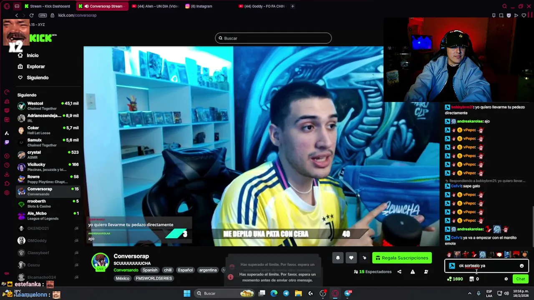Switch to the Instagram tab
Viewport: 534px width, 300px height.
point(199,6)
